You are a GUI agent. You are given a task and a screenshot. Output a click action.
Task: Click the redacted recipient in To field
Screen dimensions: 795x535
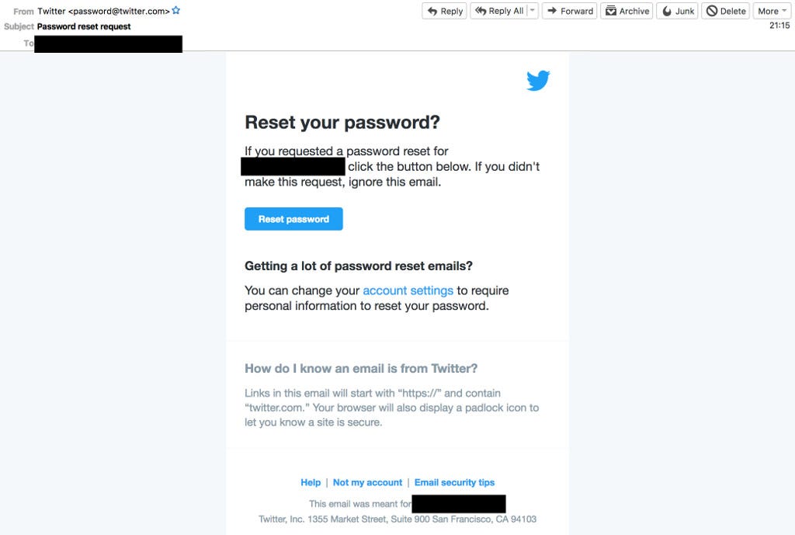pos(108,44)
